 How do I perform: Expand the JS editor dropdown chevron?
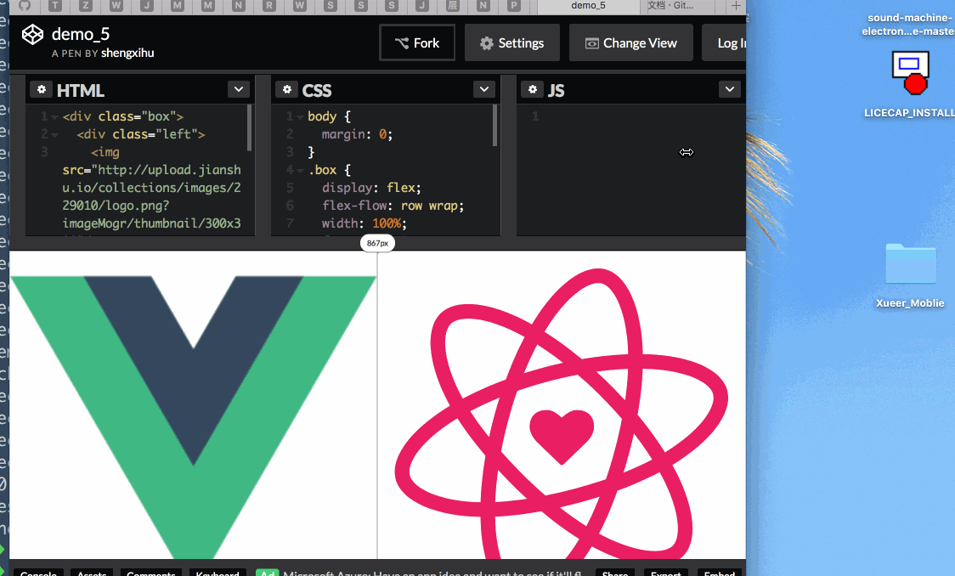730,89
